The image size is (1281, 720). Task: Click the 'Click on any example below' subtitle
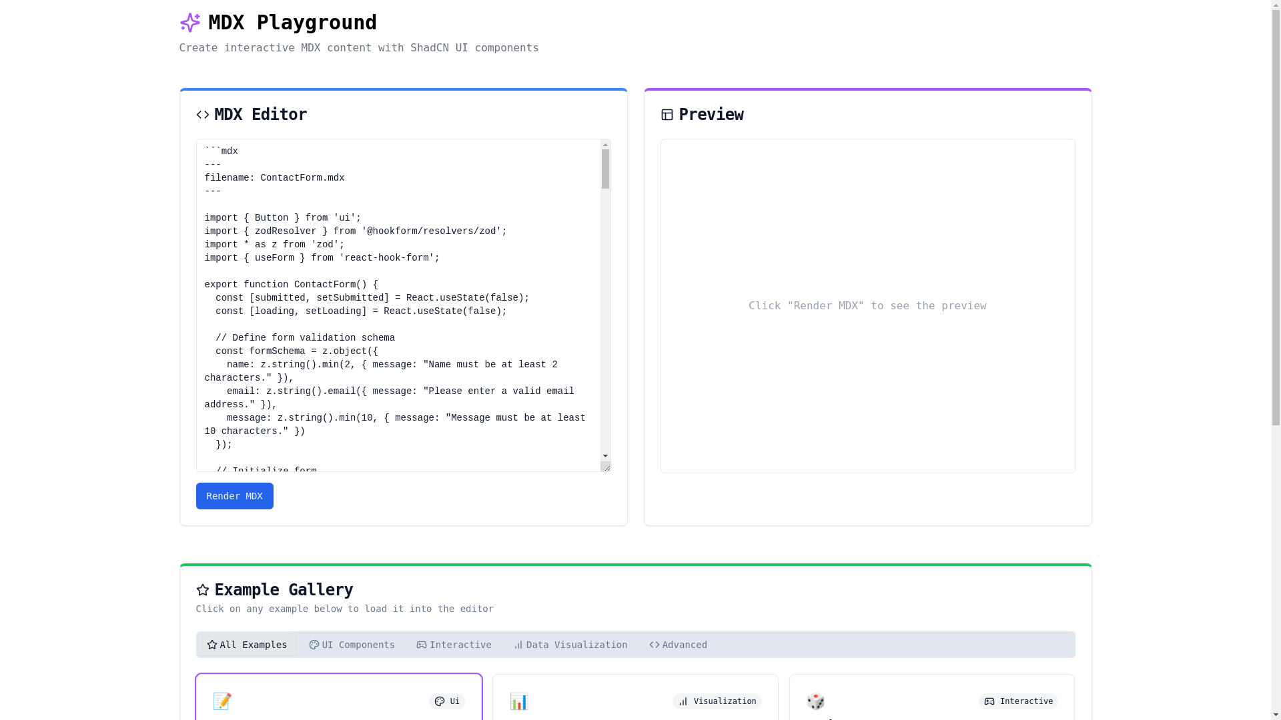click(x=345, y=609)
